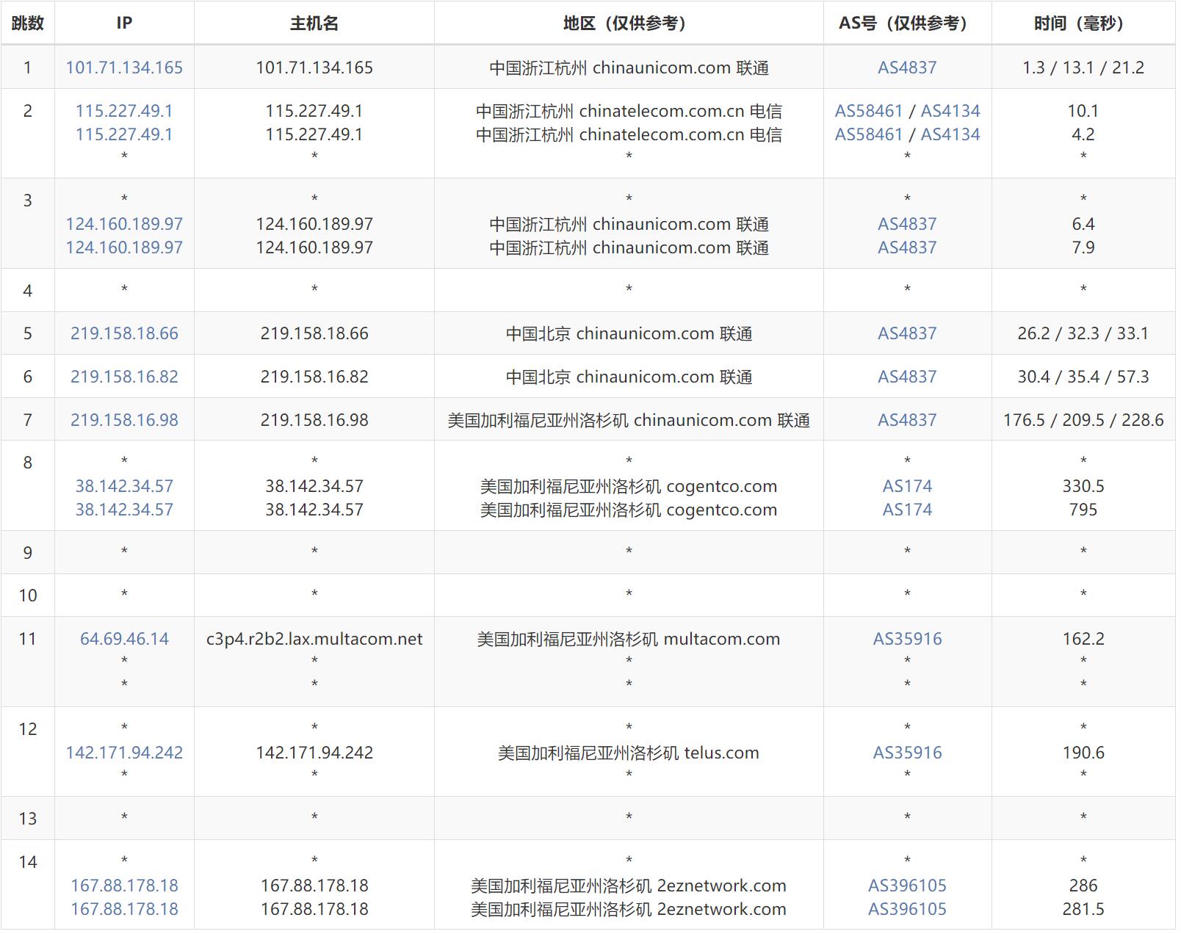This screenshot has height=934, width=1181.
Task: Click time value 795 in hop 8
Action: tap(1083, 510)
